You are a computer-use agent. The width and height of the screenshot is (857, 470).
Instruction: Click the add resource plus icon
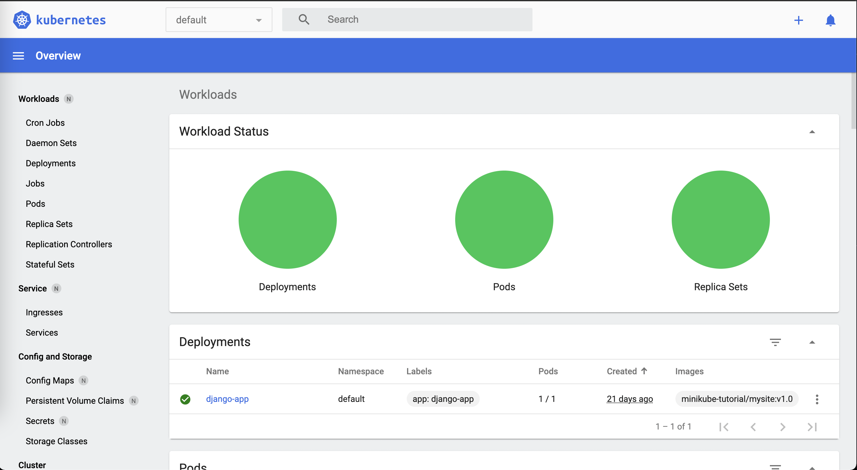[798, 19]
